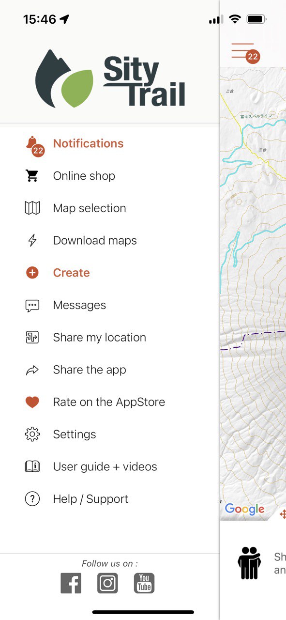Tap the Google logo on the map
The height and width of the screenshot is (620, 286).
245,509
